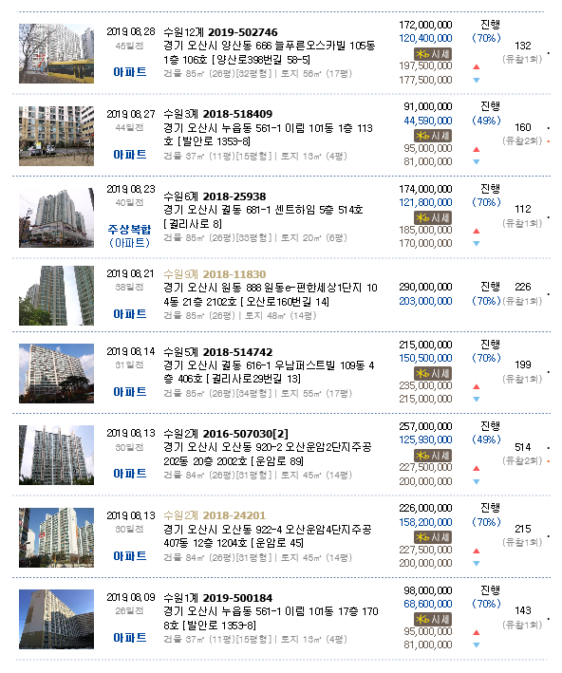The width and height of the screenshot is (562, 673).
Task: Click minimum bid price 121,800,000
Action: point(425,202)
